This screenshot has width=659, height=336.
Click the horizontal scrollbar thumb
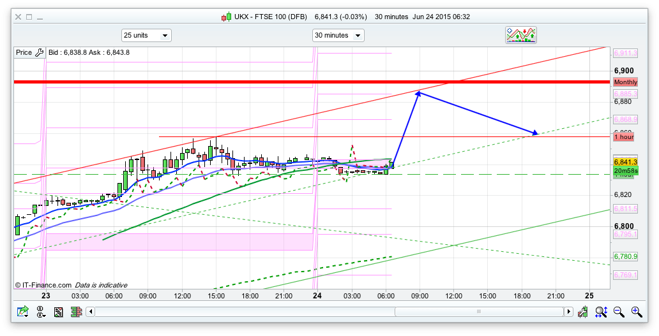(x=478, y=312)
